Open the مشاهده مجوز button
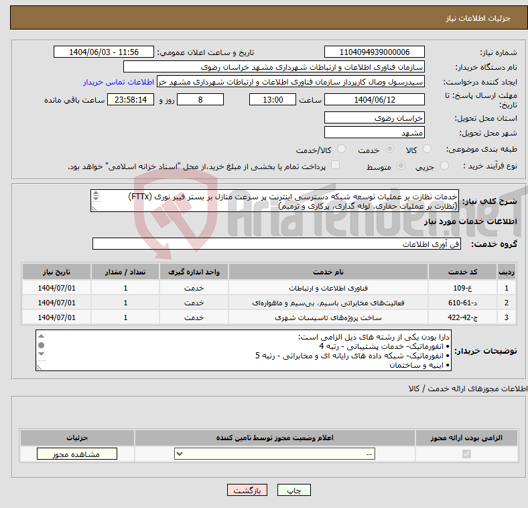 pos(77,454)
